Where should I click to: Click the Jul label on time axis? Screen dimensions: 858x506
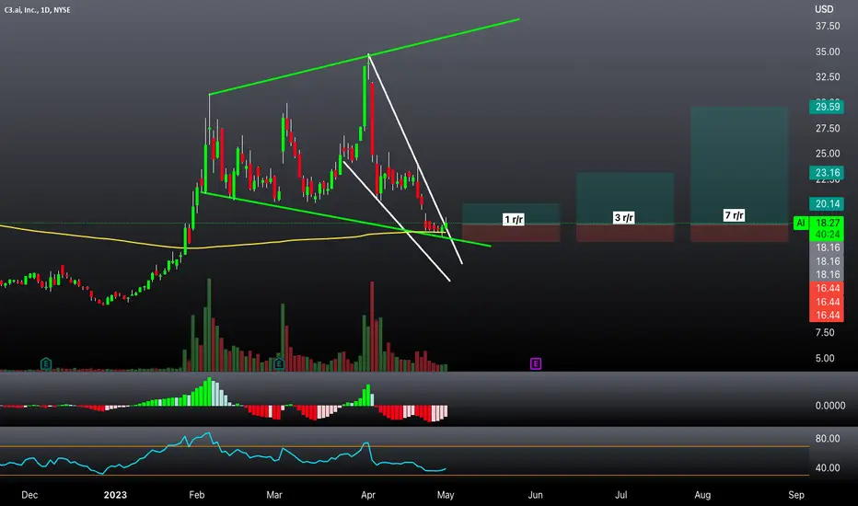coord(621,495)
